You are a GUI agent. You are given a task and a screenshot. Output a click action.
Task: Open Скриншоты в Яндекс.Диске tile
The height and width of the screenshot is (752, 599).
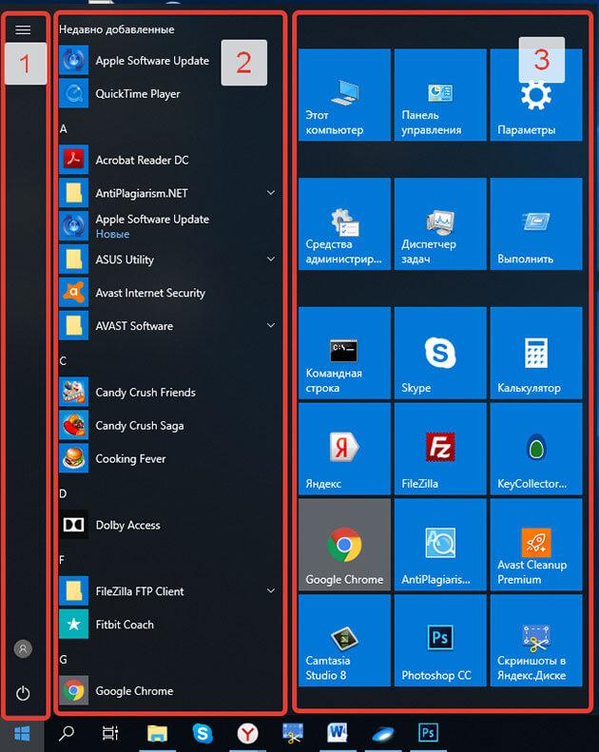coord(536,641)
